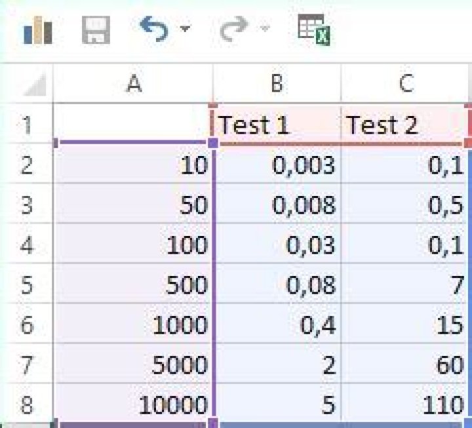Screen dimensions: 472x428
Task: Click the Redo arrow icon
Action: [234, 29]
